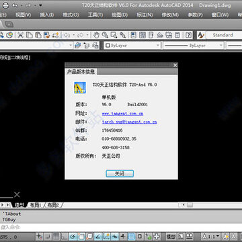Expand the ByLayer linetype dropdown

pos(193,46)
